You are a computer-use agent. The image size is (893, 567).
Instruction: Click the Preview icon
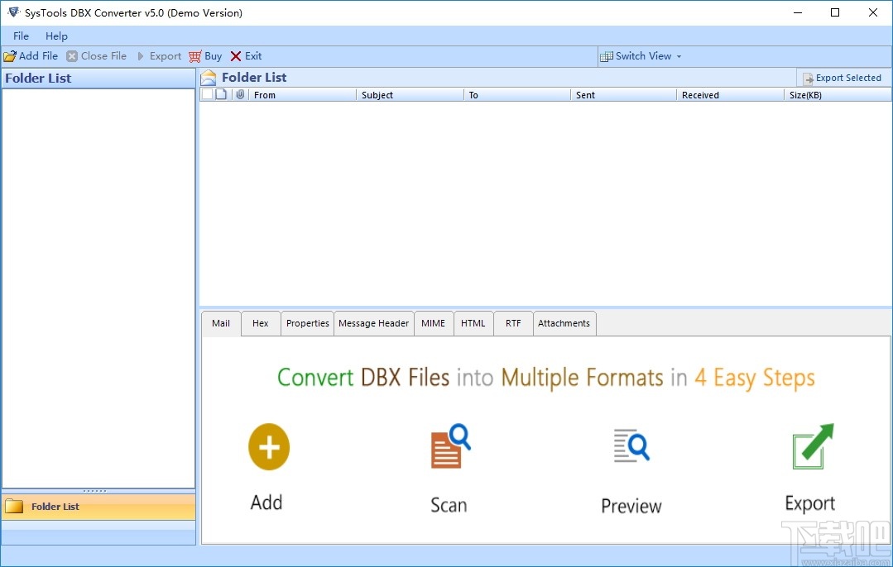[631, 446]
